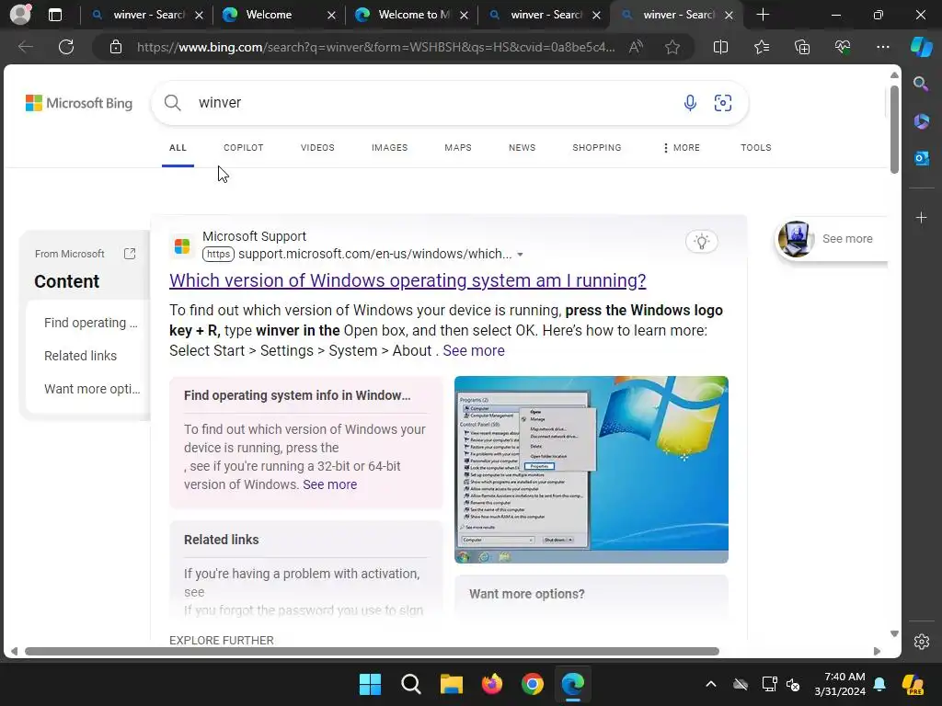Open Outlook sidebar icon
The image size is (942, 706).
(x=921, y=158)
